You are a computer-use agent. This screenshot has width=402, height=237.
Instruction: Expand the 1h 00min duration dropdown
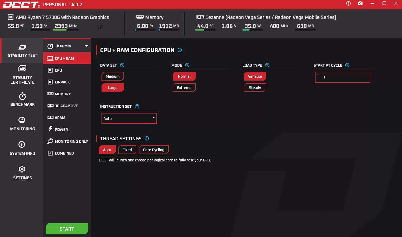(x=87, y=46)
